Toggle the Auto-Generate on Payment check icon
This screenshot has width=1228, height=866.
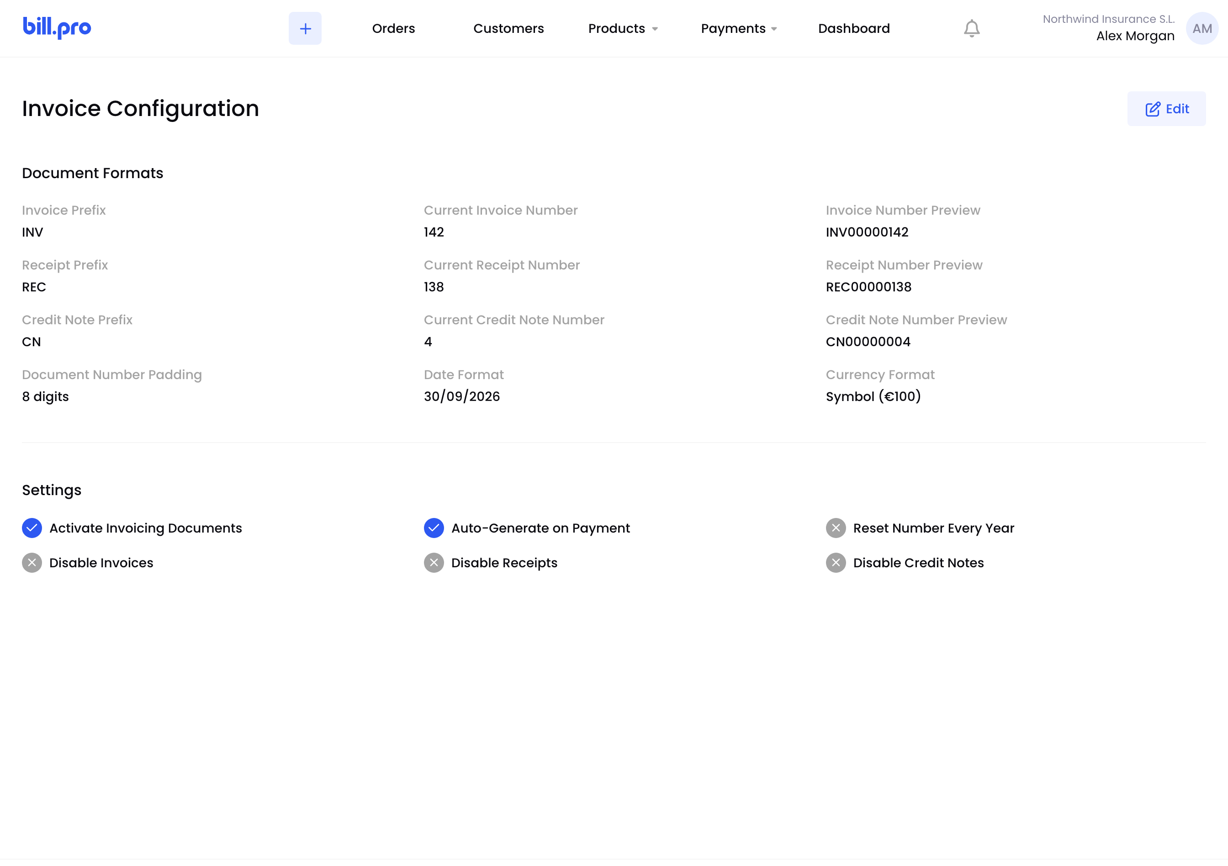(434, 528)
